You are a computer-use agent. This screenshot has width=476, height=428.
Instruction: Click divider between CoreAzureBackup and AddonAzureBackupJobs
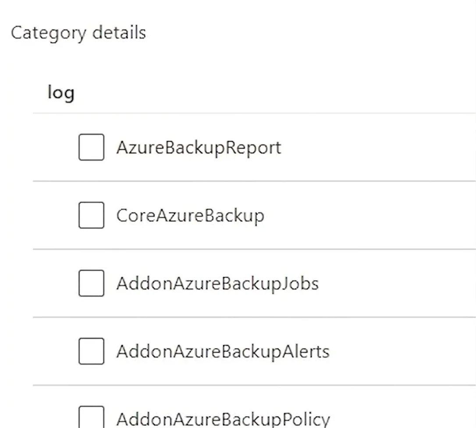coord(254,249)
